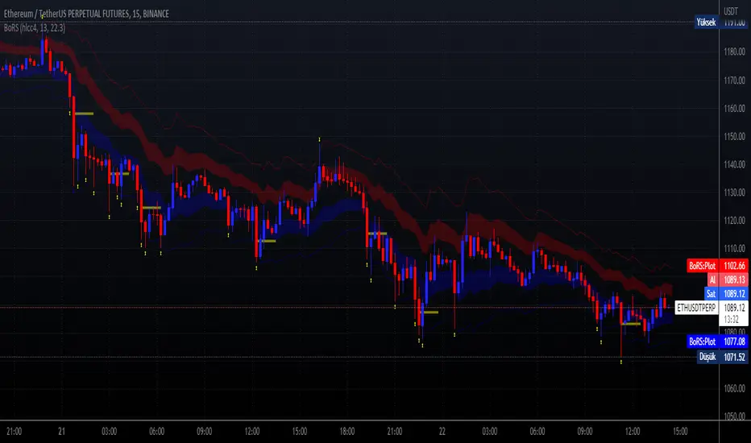The height and width of the screenshot is (443, 751).
Task: Select the Al 1089.13 buy price label
Action: (728, 279)
